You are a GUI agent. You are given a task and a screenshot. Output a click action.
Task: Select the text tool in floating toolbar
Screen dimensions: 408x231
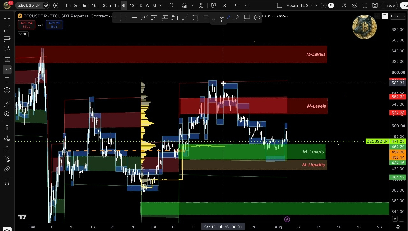206,18
